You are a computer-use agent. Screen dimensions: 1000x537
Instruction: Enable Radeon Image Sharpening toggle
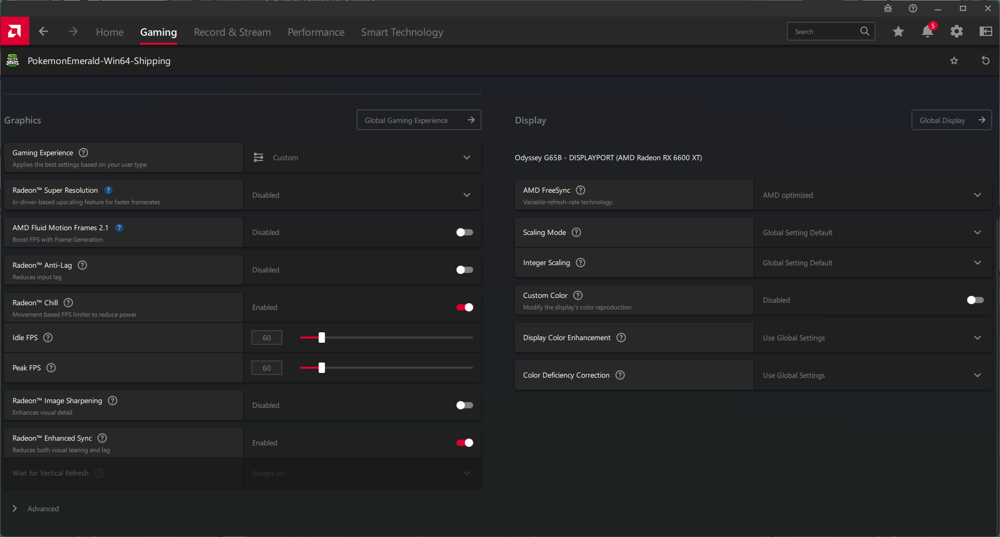point(464,405)
